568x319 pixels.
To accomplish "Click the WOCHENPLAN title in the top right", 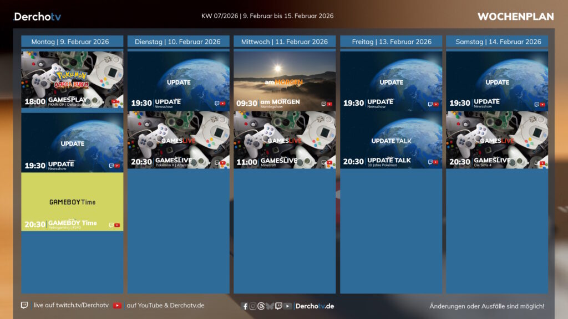I will point(515,17).
